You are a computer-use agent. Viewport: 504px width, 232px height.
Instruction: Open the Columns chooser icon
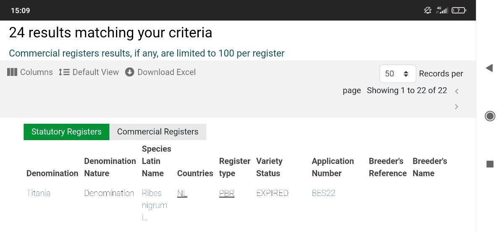pyautogui.click(x=12, y=72)
